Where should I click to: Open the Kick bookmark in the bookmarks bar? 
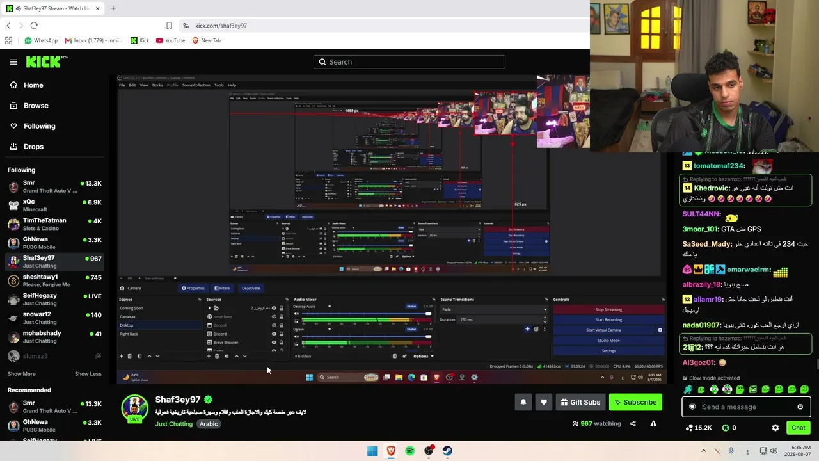click(139, 40)
